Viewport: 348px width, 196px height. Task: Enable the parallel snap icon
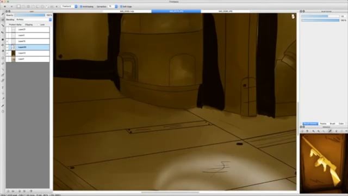point(23,7)
